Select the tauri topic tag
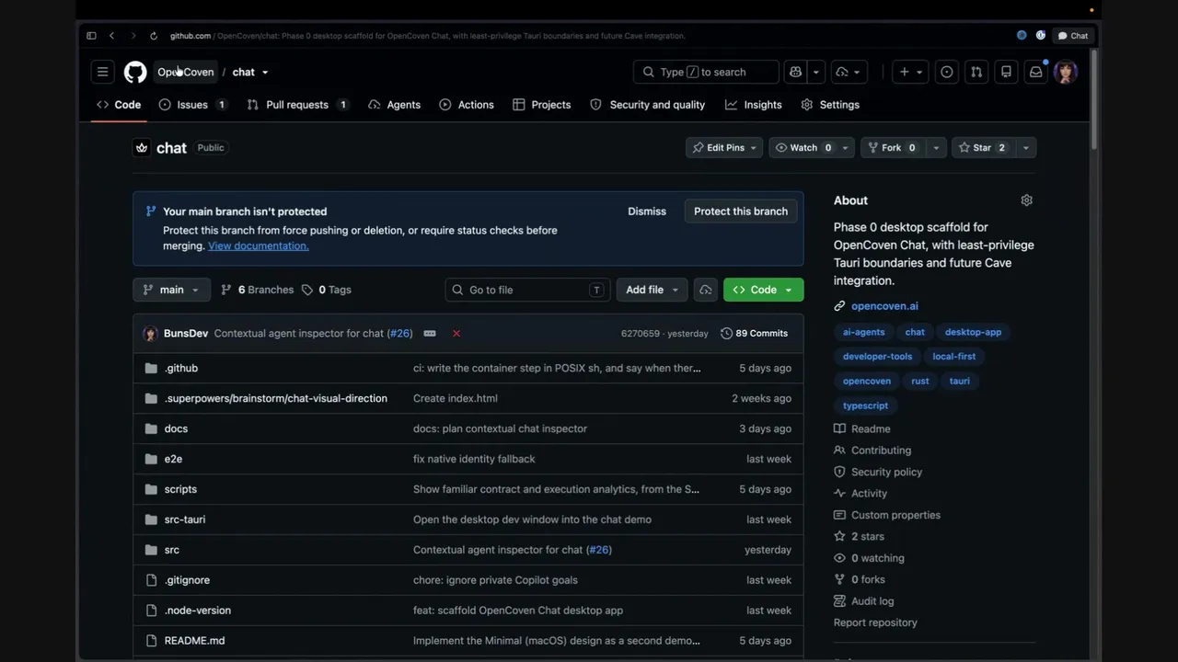Image resolution: width=1178 pixels, height=662 pixels. coord(960,381)
